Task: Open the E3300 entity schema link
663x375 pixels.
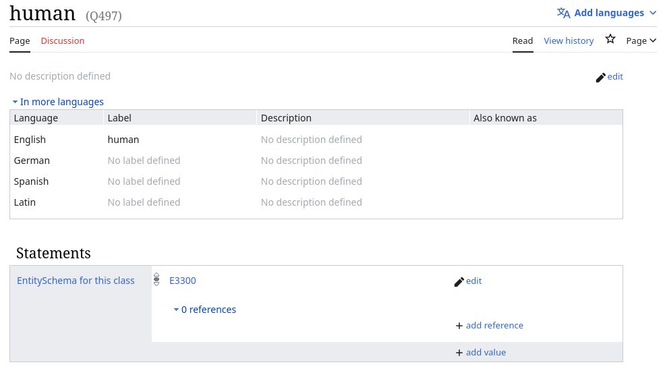Action: 183,281
